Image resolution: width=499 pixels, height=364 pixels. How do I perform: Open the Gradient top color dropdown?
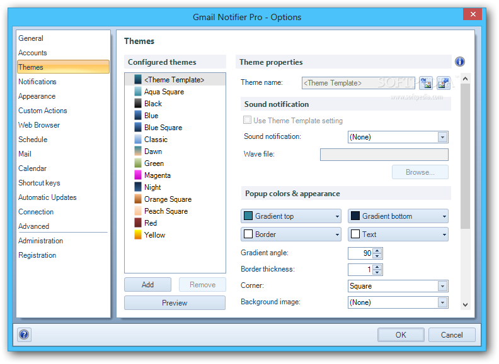[291, 216]
